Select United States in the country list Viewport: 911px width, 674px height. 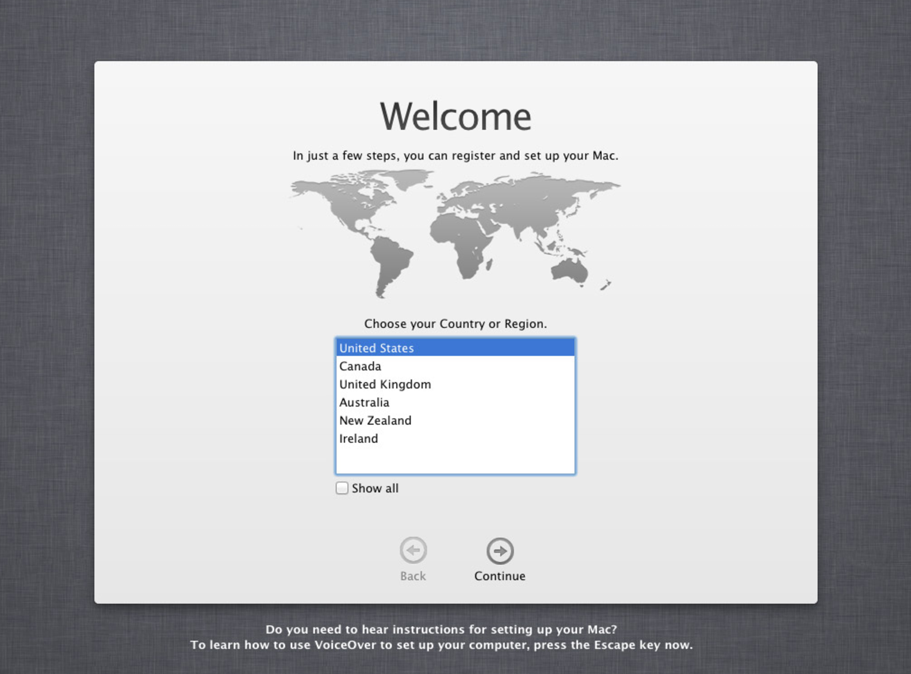tap(455, 348)
